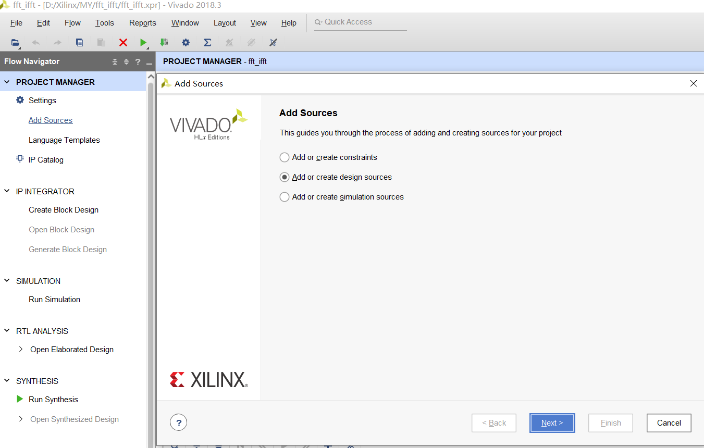
Task: Click the Sigma reports toolbar icon
Action: point(207,43)
